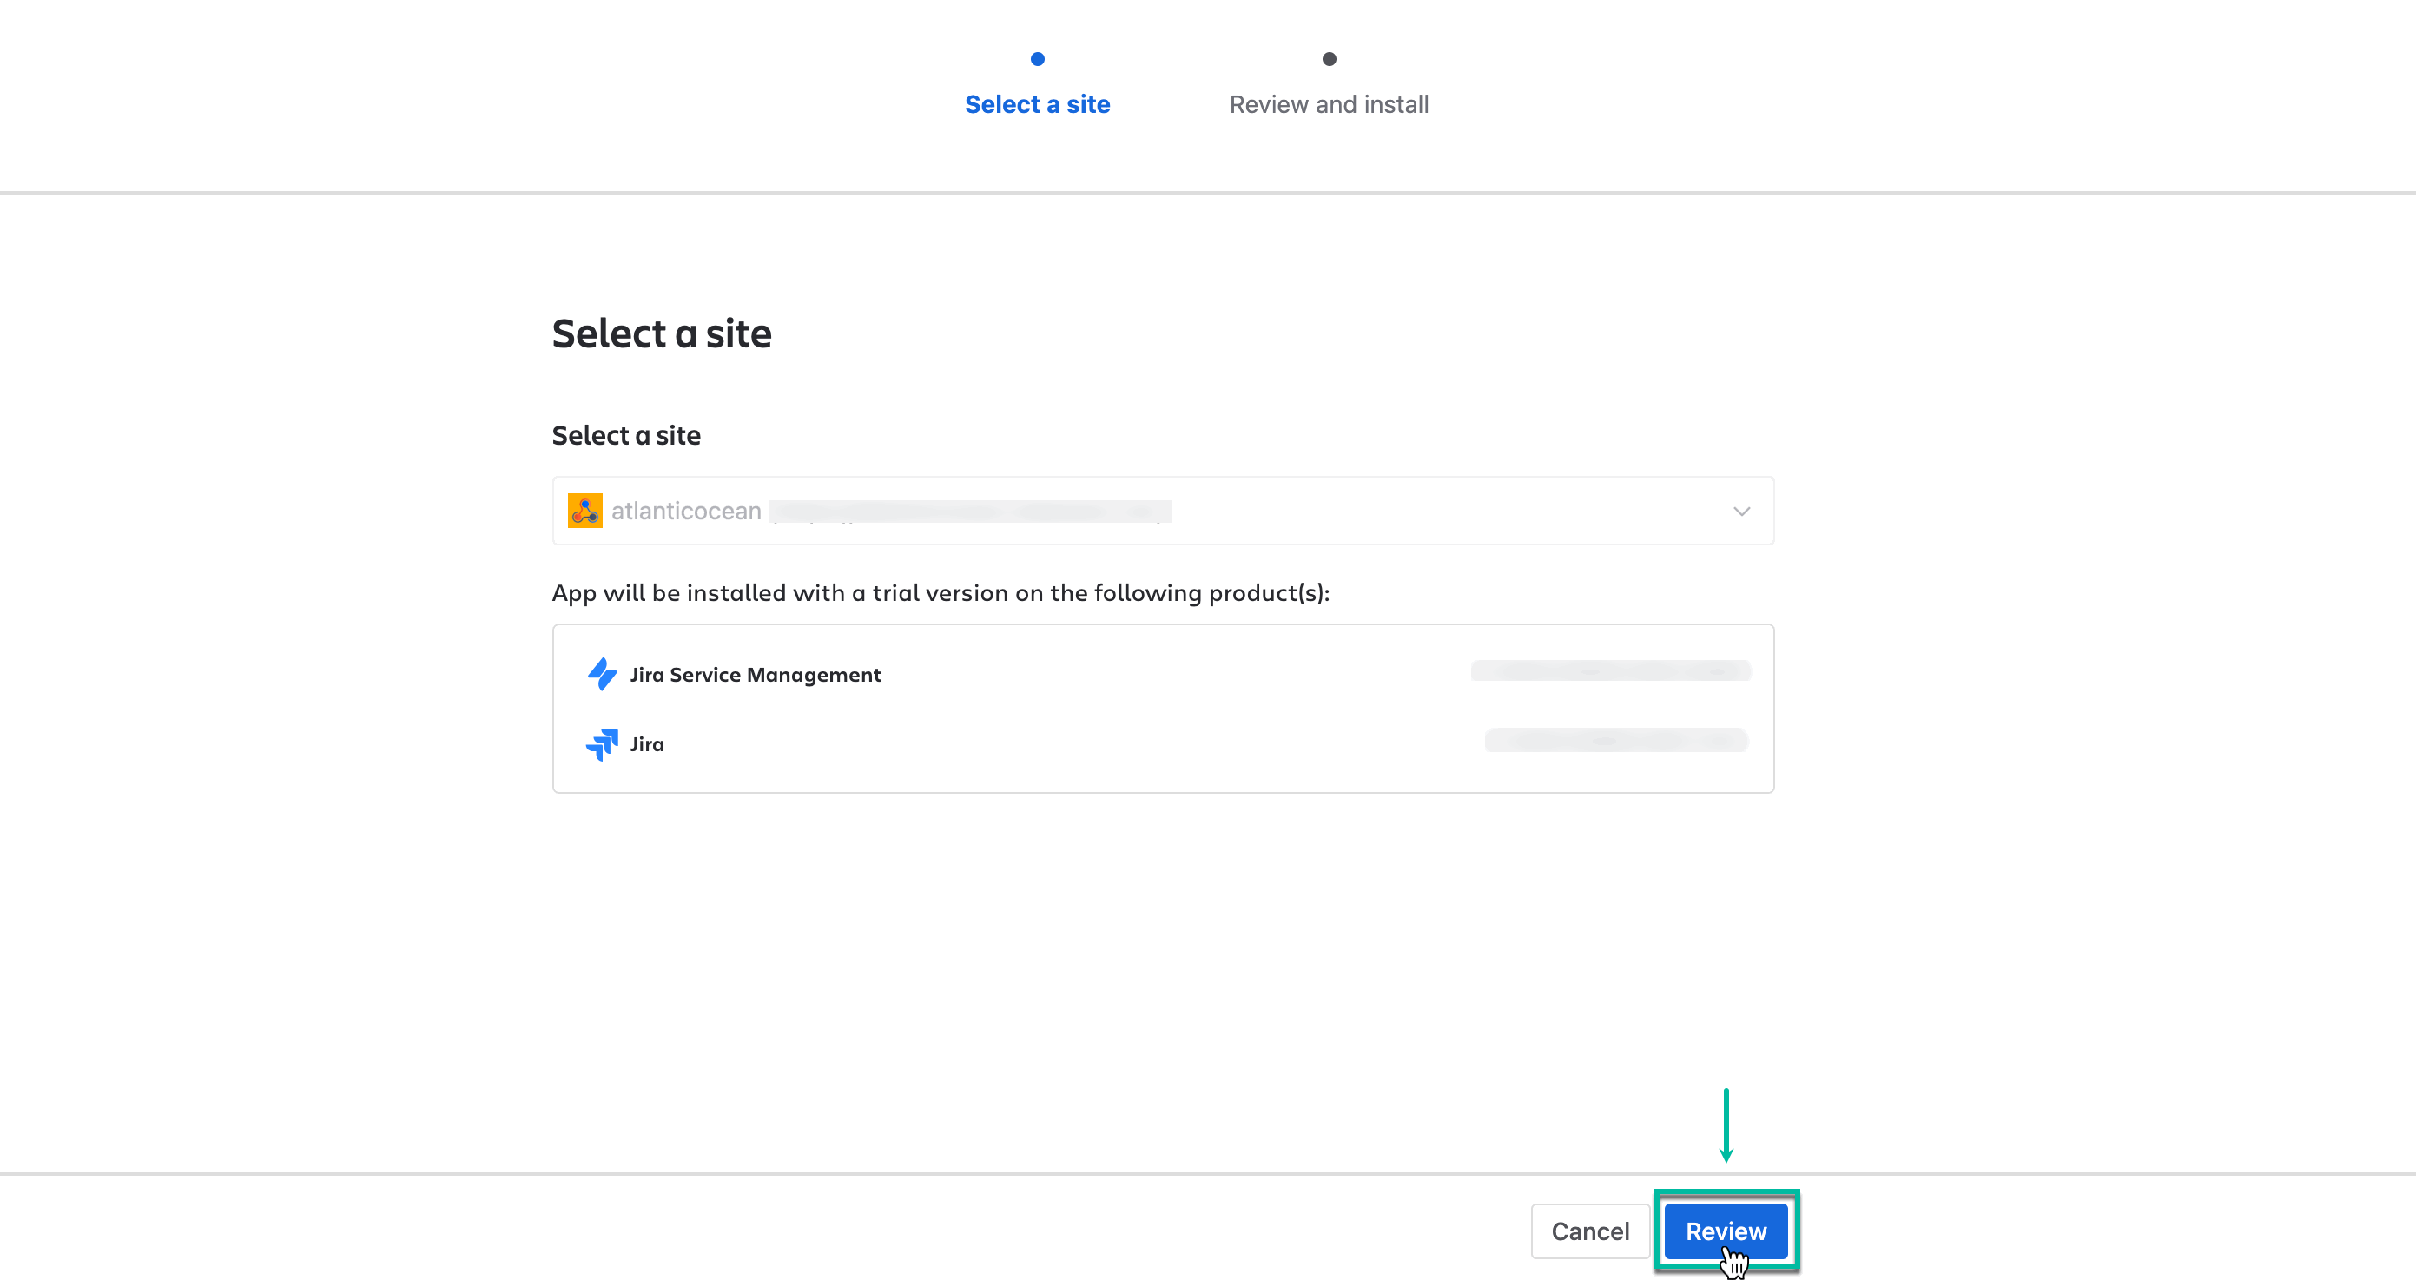Click the green arrow pointing to Review
2416x1287 pixels.
tap(1726, 1125)
